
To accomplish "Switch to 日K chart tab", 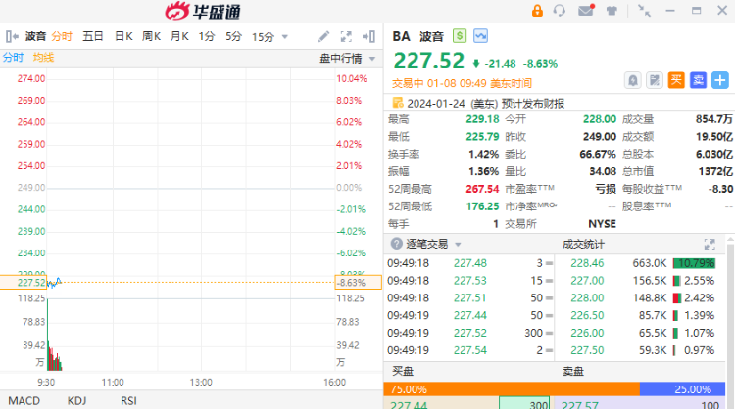I will (x=123, y=36).
